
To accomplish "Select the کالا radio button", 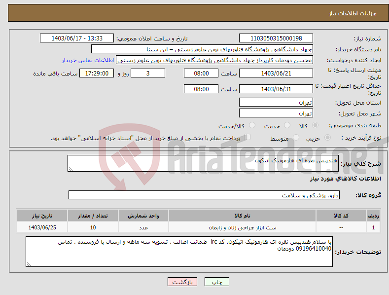I will (x=315, y=125).
